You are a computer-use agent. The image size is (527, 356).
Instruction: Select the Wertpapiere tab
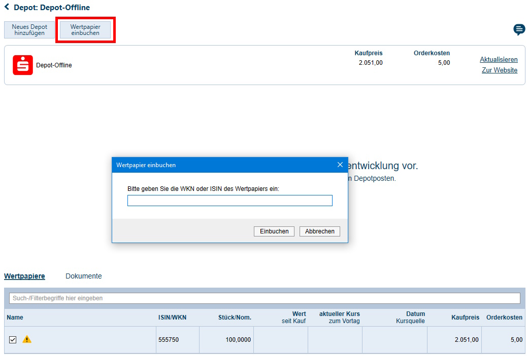click(x=24, y=276)
